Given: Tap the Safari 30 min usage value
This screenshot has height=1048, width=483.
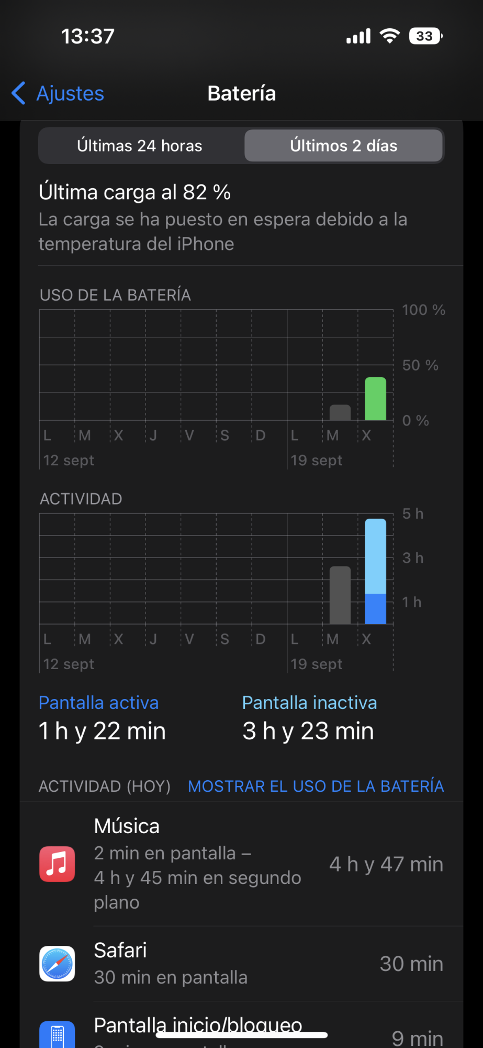Looking at the screenshot, I should point(411,964).
